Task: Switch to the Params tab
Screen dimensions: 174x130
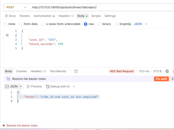Action: tap(25, 16)
